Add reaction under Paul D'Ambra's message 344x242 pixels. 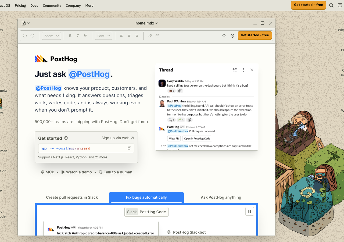point(189,120)
